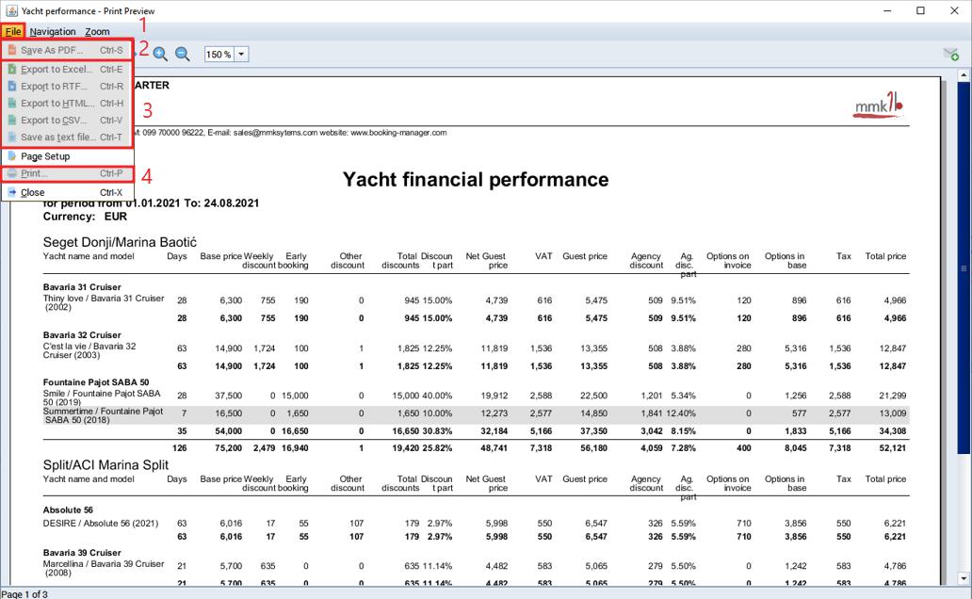972x599 pixels.
Task: Click the Summertime / Fountaine Pajot row name
Action: [103, 415]
